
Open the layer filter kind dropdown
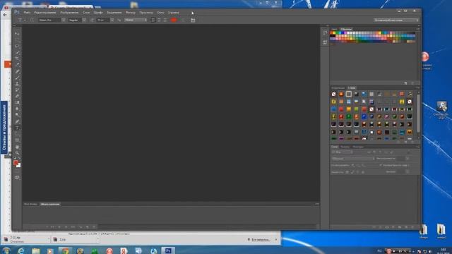[x=342, y=152]
